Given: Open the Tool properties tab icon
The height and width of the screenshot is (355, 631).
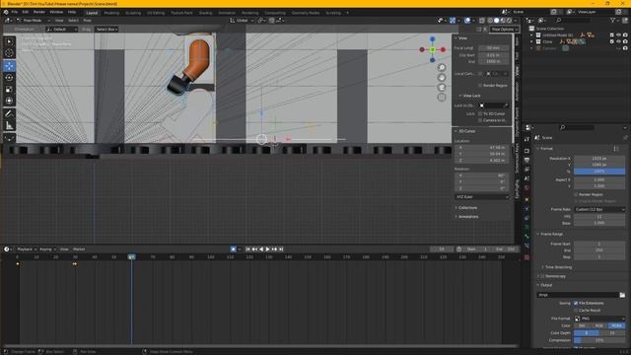Looking at the screenshot, I should point(526,139).
